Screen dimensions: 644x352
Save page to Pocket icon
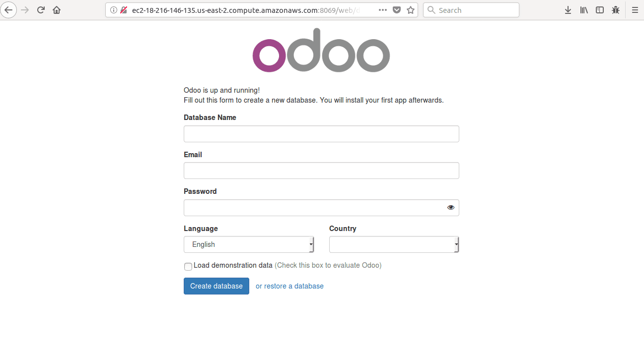397,10
